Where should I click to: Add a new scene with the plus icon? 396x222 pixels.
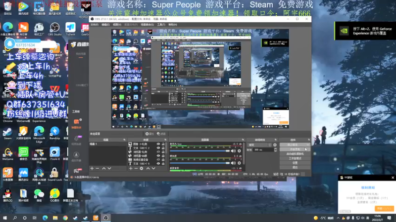(x=92, y=168)
